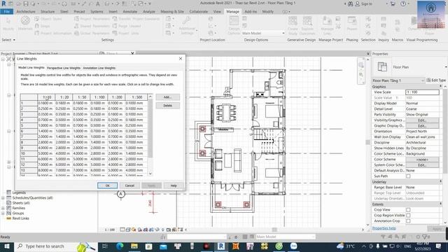Click Save icon in quick access toolbar

pos(26,3)
